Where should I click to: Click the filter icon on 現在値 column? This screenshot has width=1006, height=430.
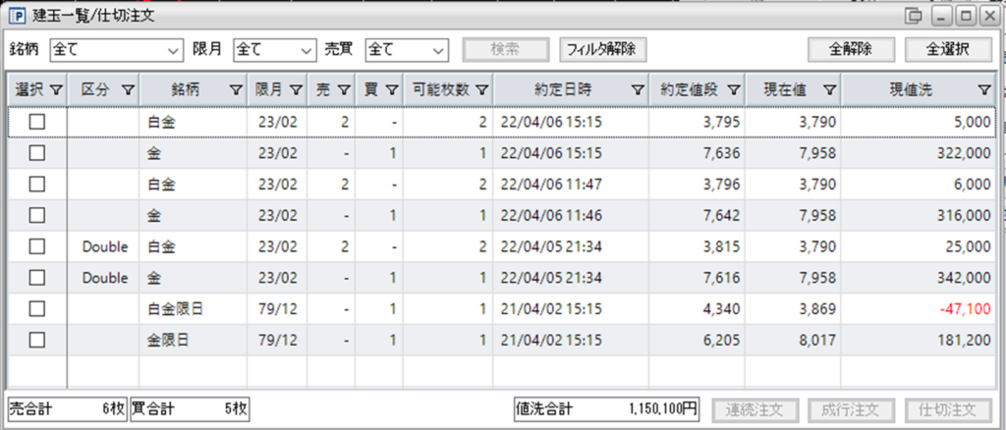829,91
